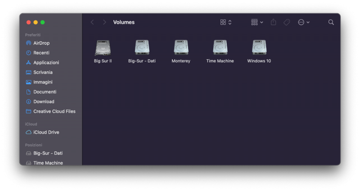Go forward with the right chevron
Image resolution: width=360 pixels, height=191 pixels.
click(x=104, y=22)
